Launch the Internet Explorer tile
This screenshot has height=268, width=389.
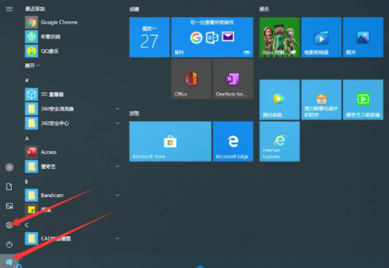point(280,141)
